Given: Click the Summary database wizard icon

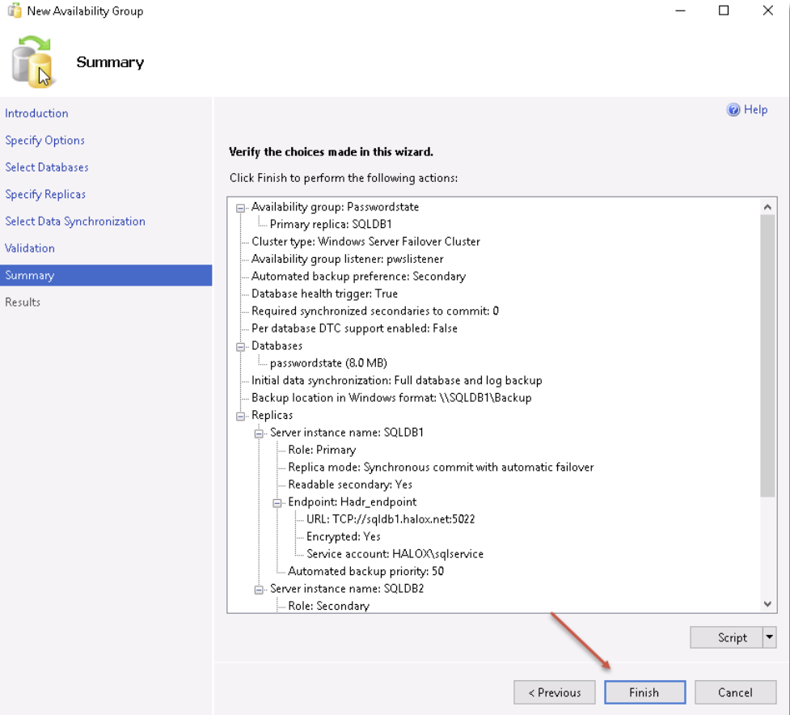Looking at the screenshot, I should (x=32, y=62).
